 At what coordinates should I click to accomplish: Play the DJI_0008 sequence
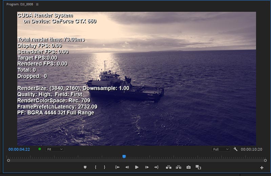point(137,167)
